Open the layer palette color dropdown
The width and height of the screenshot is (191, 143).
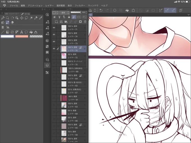click(55, 13)
